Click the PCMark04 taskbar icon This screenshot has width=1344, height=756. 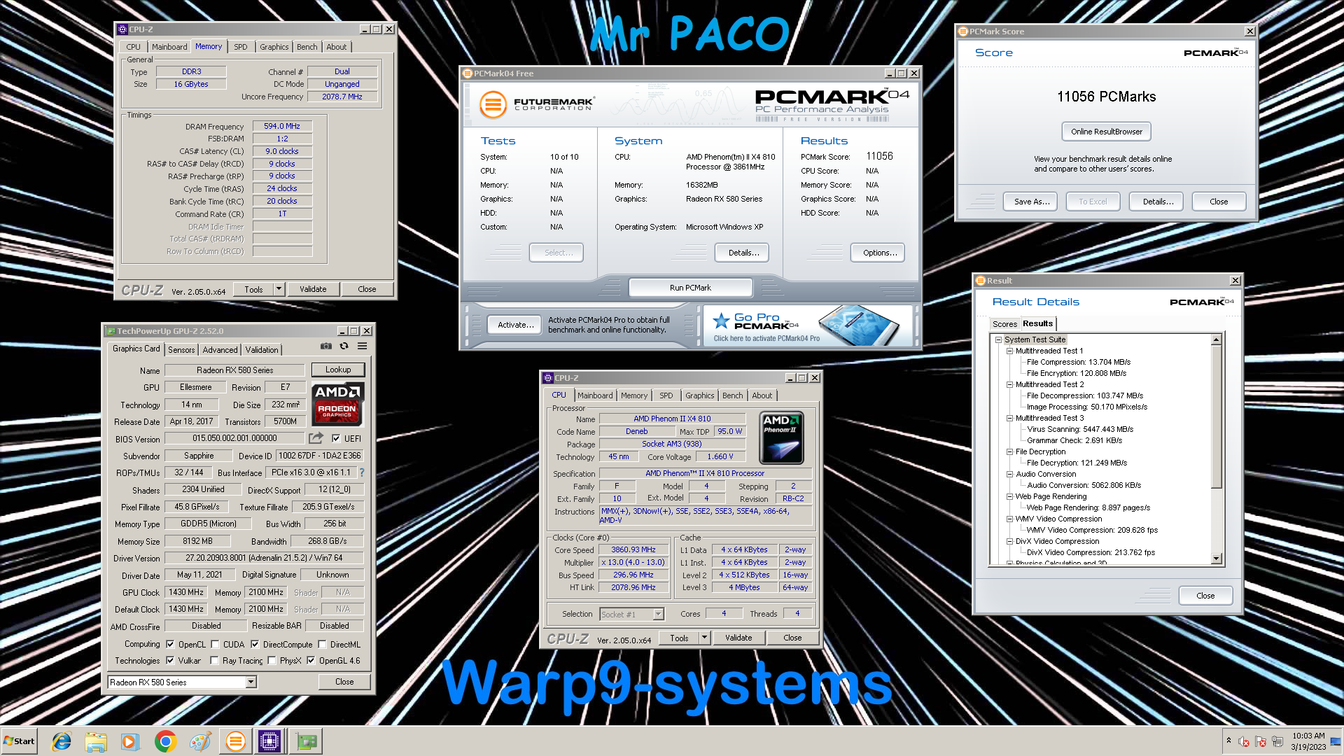(x=236, y=741)
